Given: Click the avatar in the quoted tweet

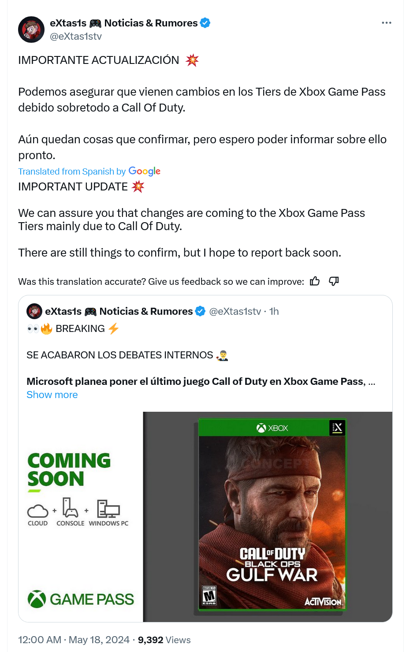Looking at the screenshot, I should pyautogui.click(x=34, y=311).
